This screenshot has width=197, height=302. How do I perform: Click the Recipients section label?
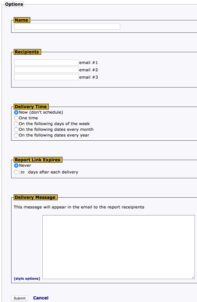pyautogui.click(x=27, y=52)
